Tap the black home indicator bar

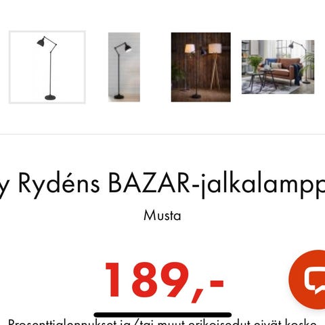point(162,315)
